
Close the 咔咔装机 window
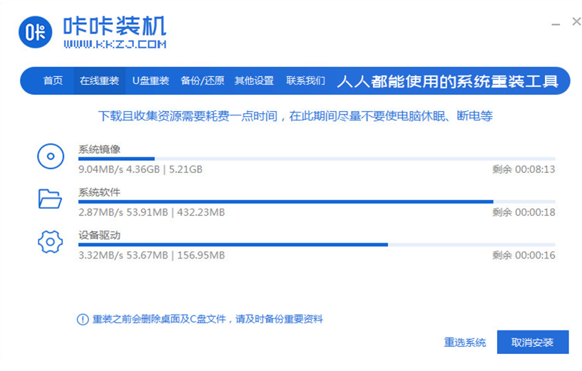[x=576, y=22]
